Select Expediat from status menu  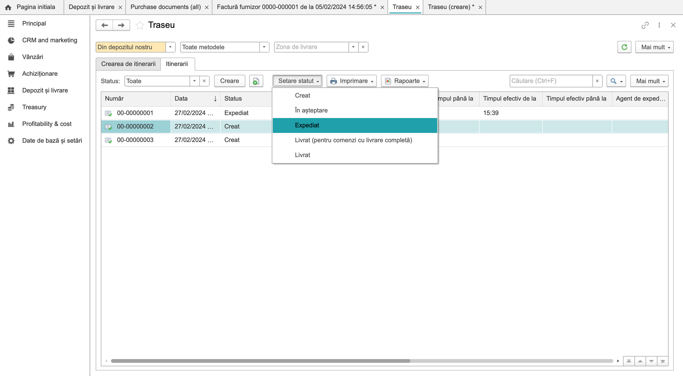click(x=355, y=125)
